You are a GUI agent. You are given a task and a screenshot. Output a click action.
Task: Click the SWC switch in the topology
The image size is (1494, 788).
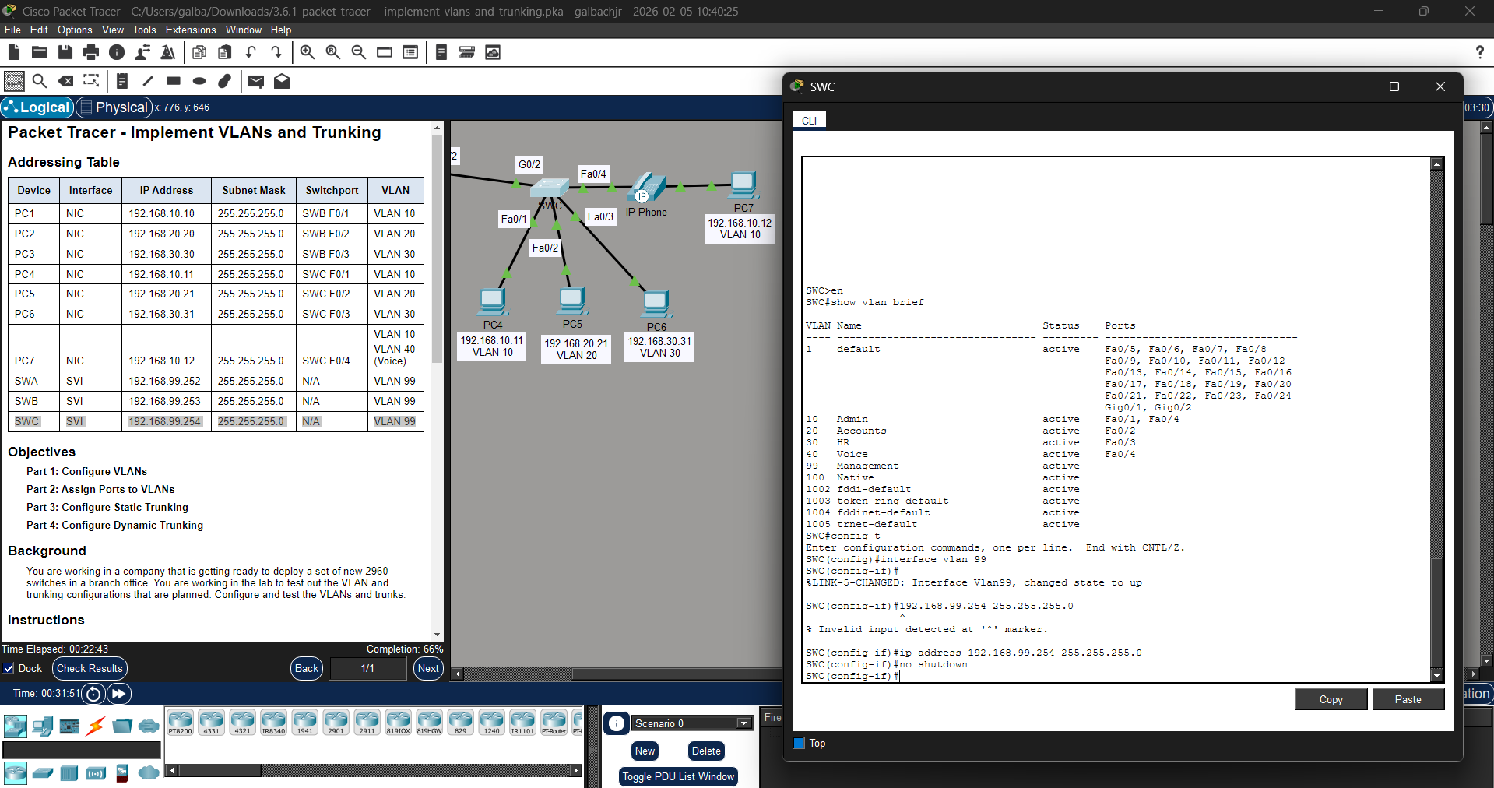click(550, 188)
